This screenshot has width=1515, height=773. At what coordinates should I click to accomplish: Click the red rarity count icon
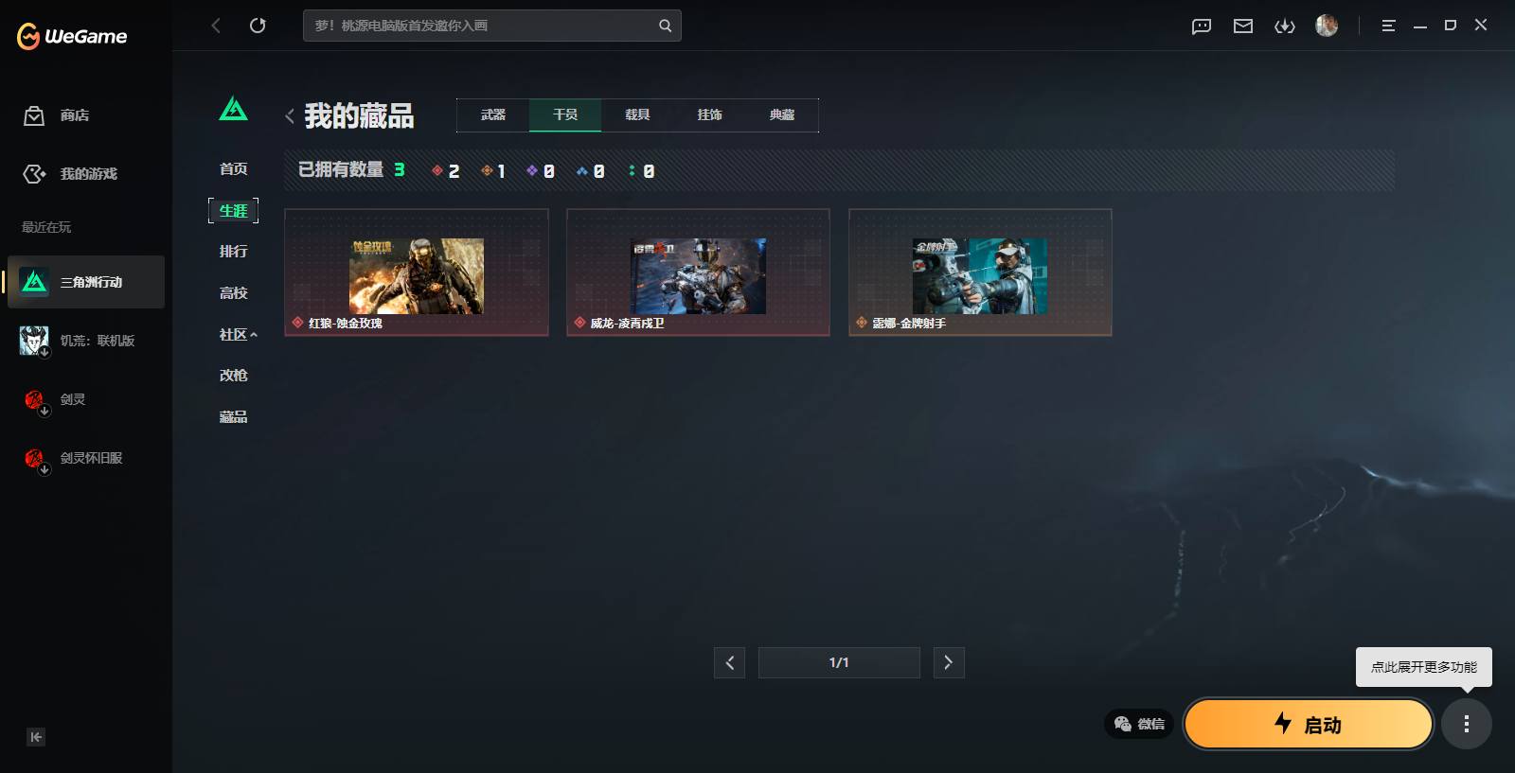point(437,170)
